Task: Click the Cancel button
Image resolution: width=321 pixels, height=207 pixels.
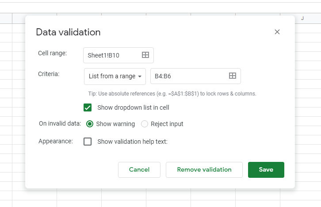Action: pos(139,170)
